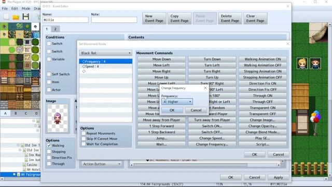
Task: Enable the Actor condition checkbox
Action: pos(49,90)
